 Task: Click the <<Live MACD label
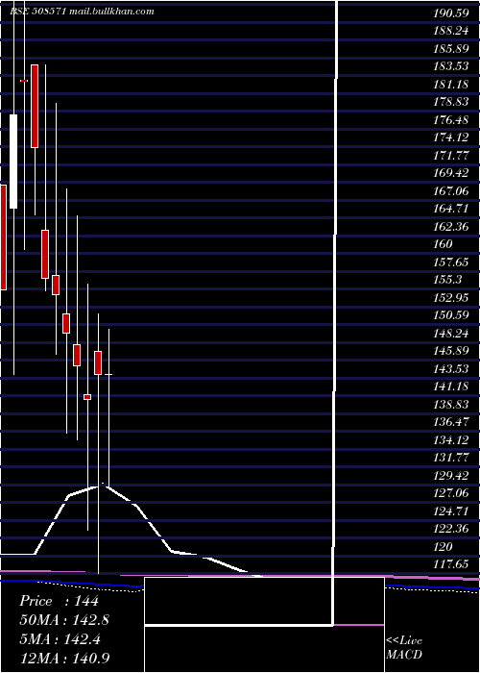404,648
